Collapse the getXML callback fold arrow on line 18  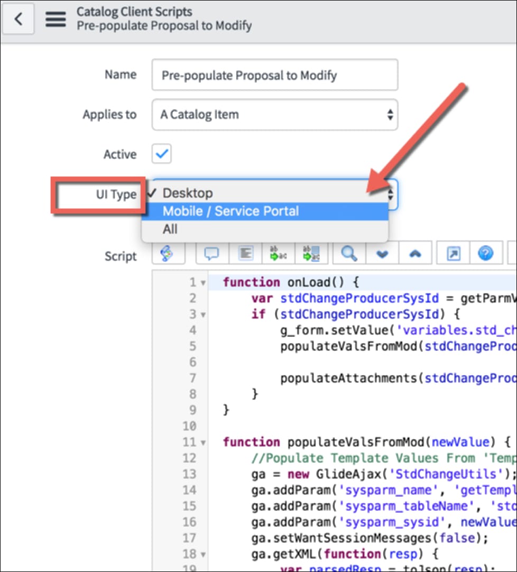[203, 555]
